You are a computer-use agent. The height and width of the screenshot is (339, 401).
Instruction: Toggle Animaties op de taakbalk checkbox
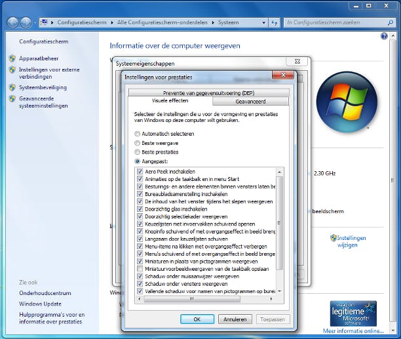[140, 179]
